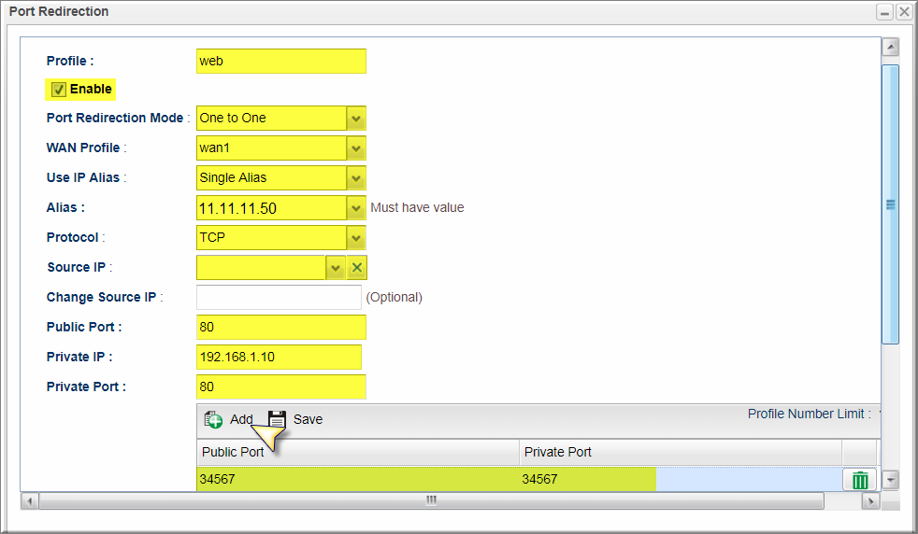Image resolution: width=918 pixels, height=534 pixels.
Task: Expand the Alias address dropdown
Action: [x=355, y=208]
